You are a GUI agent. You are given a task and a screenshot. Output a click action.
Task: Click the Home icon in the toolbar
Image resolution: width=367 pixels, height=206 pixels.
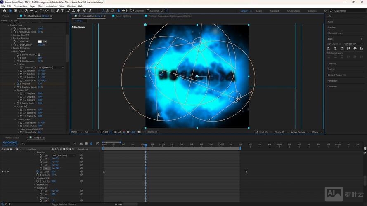(x=5, y=11)
